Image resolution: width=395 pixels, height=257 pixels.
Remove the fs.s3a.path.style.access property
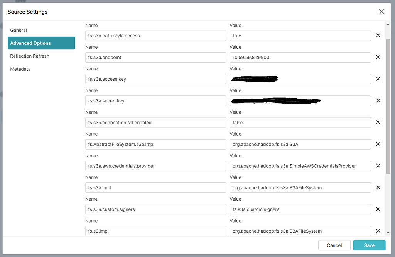point(378,35)
